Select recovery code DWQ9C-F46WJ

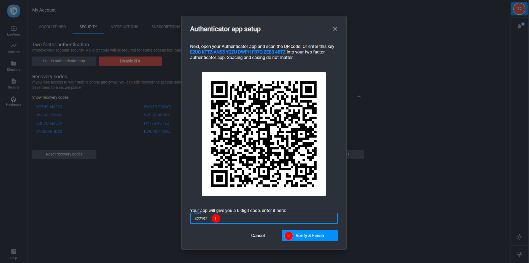[x=157, y=131]
